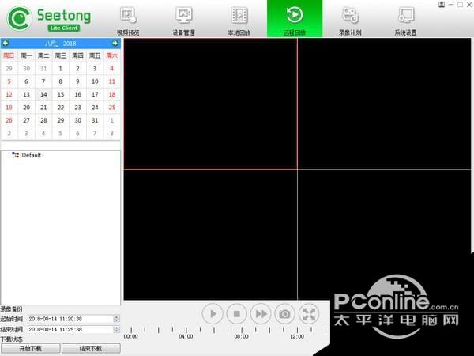Select the Default device tree node
The image size is (474, 356).
point(31,155)
